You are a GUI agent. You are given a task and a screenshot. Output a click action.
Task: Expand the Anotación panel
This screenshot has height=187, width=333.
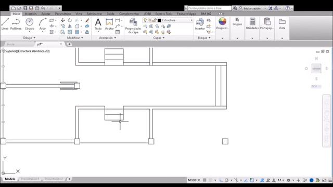[108, 38]
